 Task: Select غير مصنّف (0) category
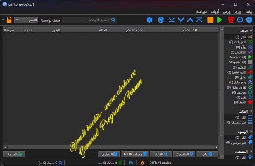[x=239, y=123]
